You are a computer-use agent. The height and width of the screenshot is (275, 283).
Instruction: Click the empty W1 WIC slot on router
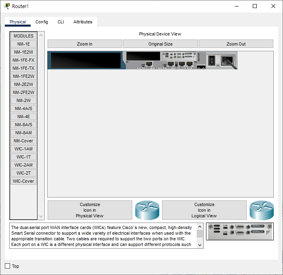click(x=143, y=56)
